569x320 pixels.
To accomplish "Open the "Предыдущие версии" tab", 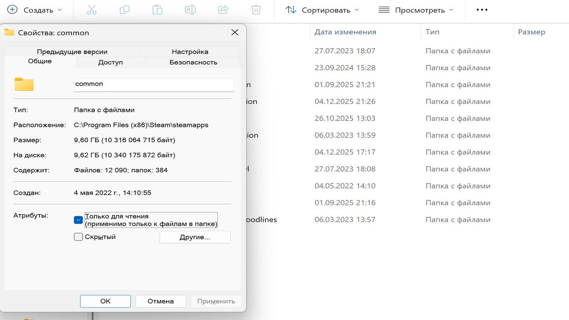I will [72, 52].
